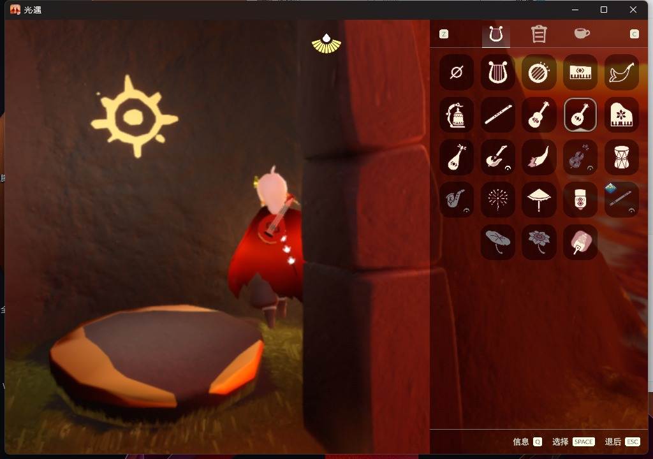Viewport: 653px width, 459px height.
Task: Choose the small keyboard piano instrument
Action: point(580,73)
